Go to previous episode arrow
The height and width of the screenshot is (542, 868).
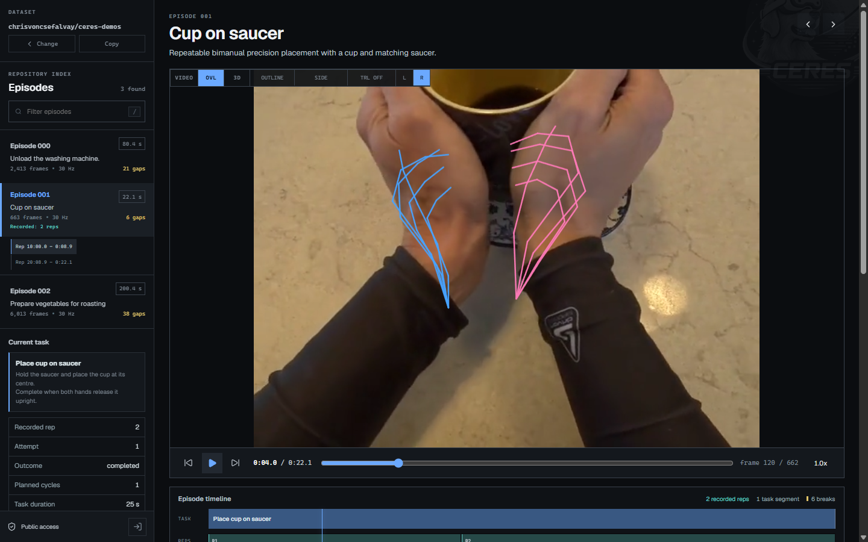click(808, 24)
